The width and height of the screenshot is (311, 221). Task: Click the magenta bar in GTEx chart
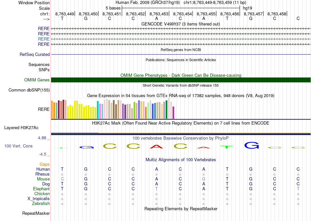tap(174, 113)
